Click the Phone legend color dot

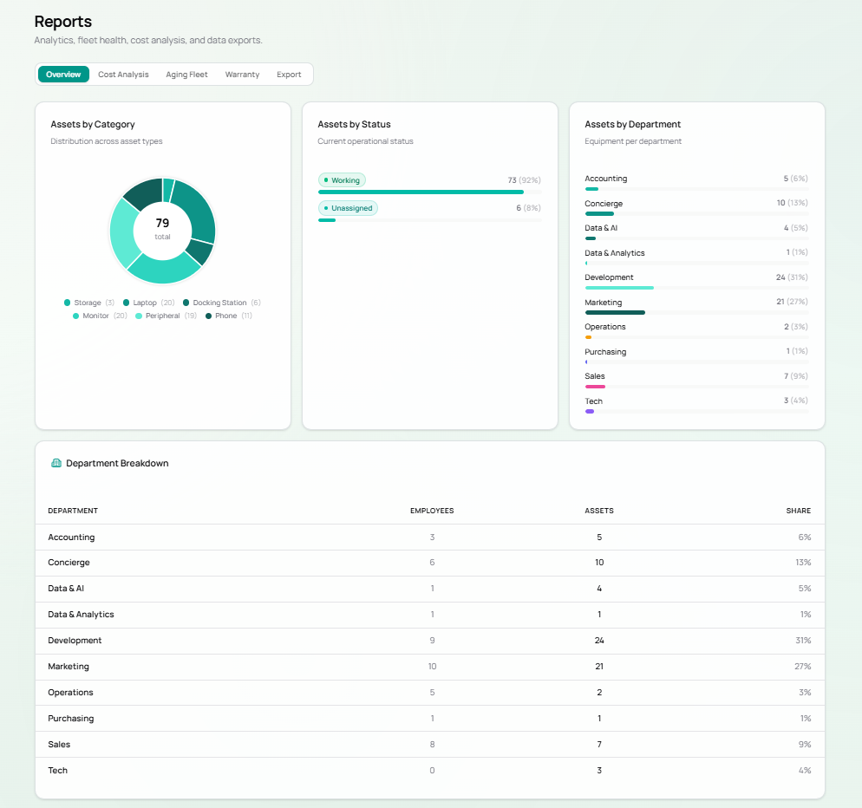pyautogui.click(x=208, y=316)
